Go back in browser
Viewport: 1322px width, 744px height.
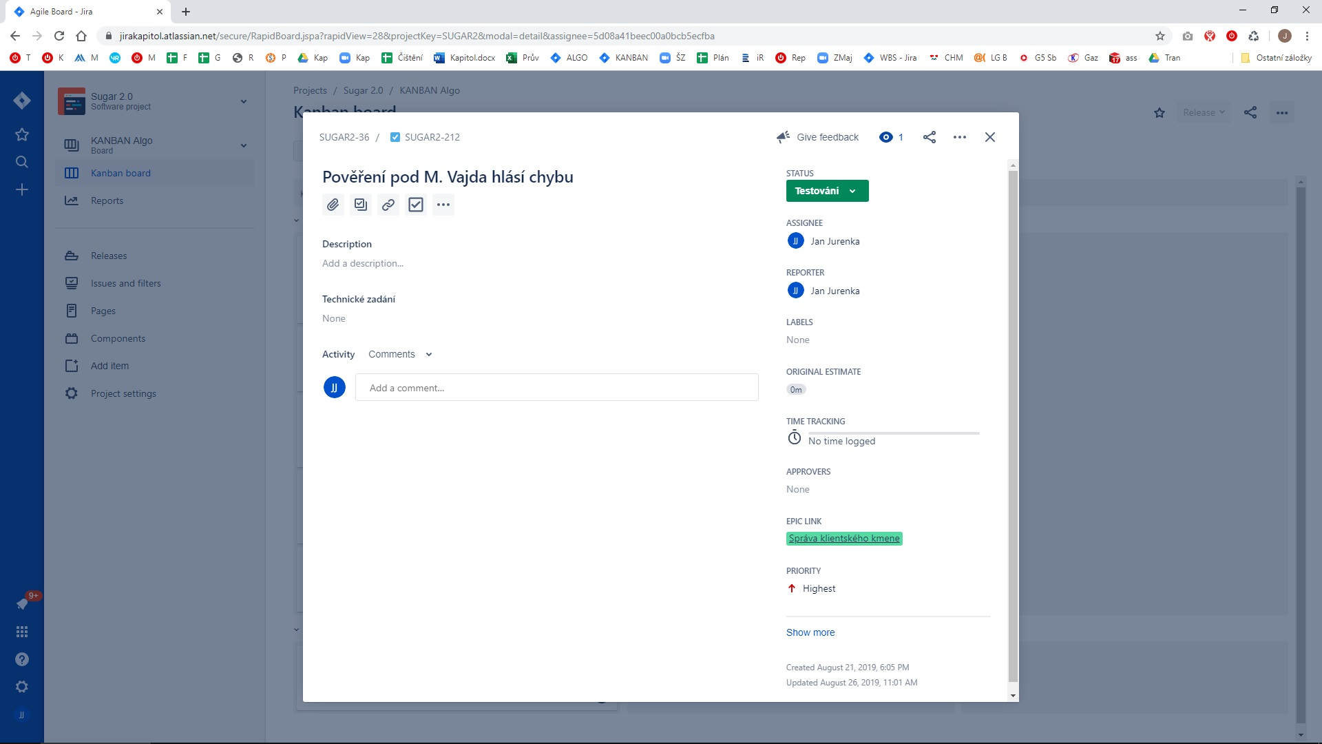coord(15,36)
